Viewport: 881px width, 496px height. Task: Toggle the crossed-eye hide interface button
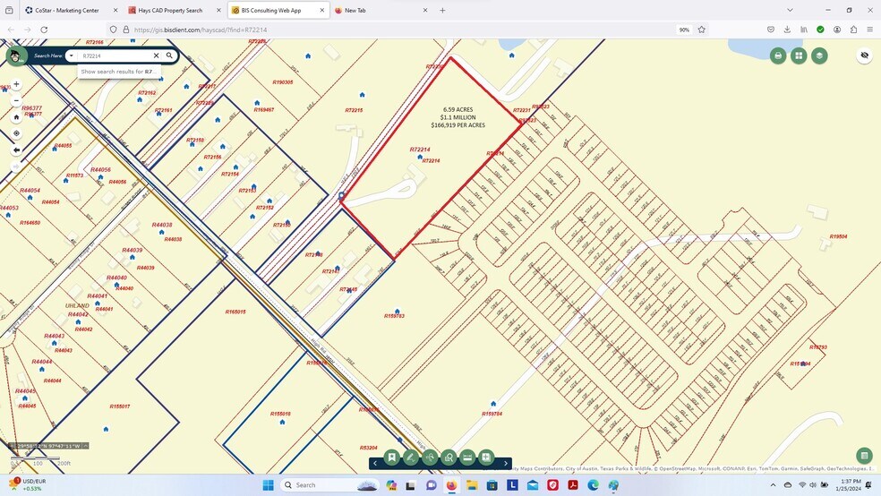[864, 56]
